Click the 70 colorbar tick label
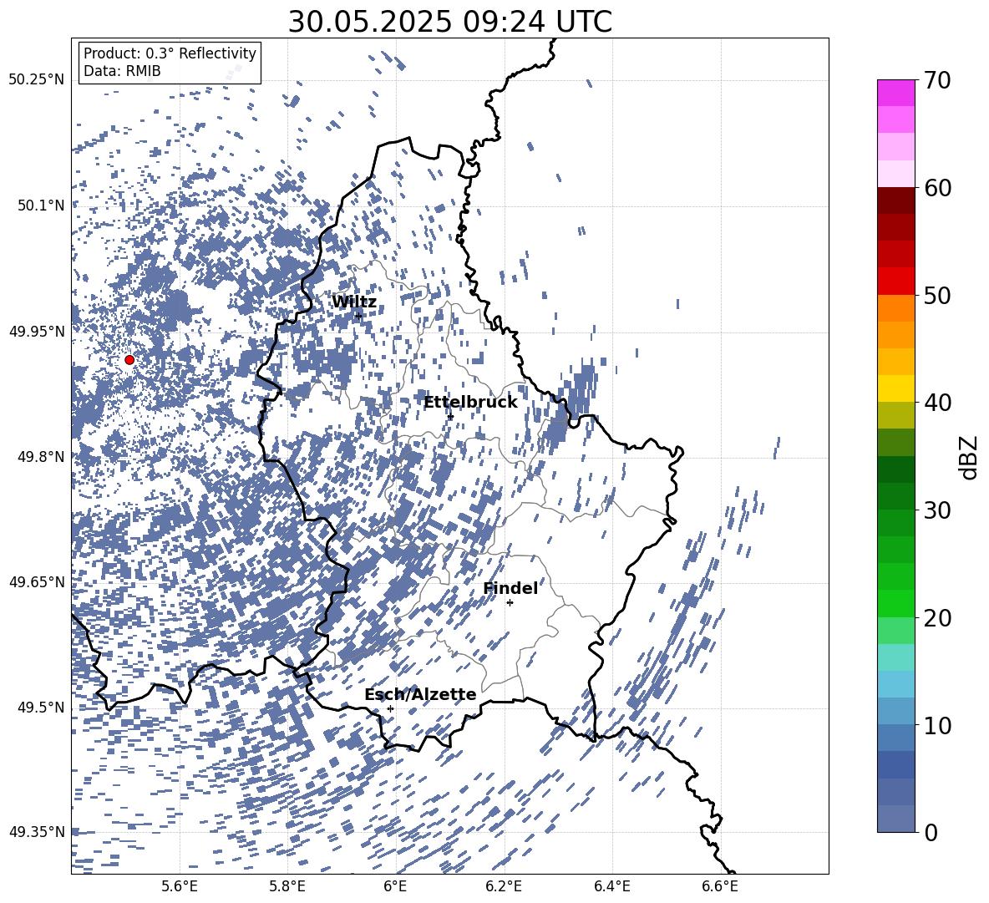The image size is (989, 903). click(x=938, y=81)
